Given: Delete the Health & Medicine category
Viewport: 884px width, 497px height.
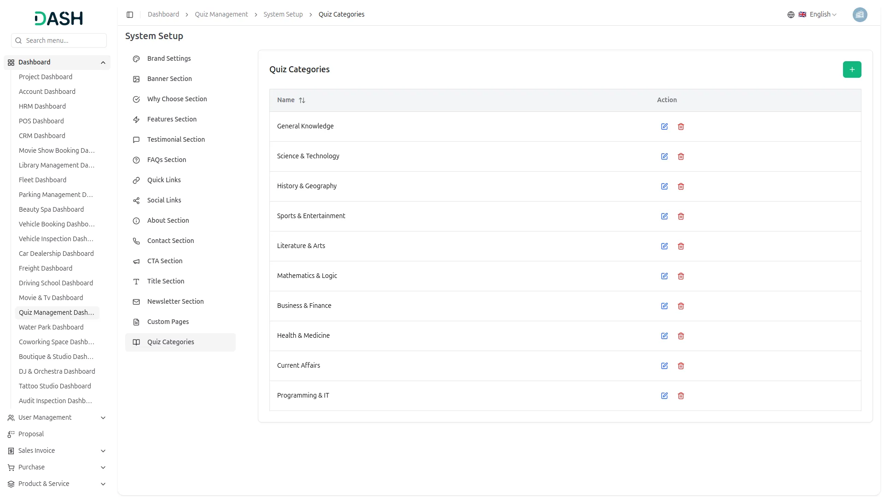Looking at the screenshot, I should [681, 336].
